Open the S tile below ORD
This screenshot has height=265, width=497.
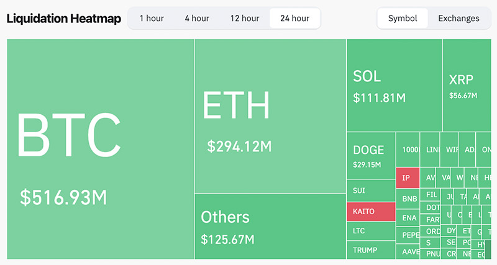430,243
